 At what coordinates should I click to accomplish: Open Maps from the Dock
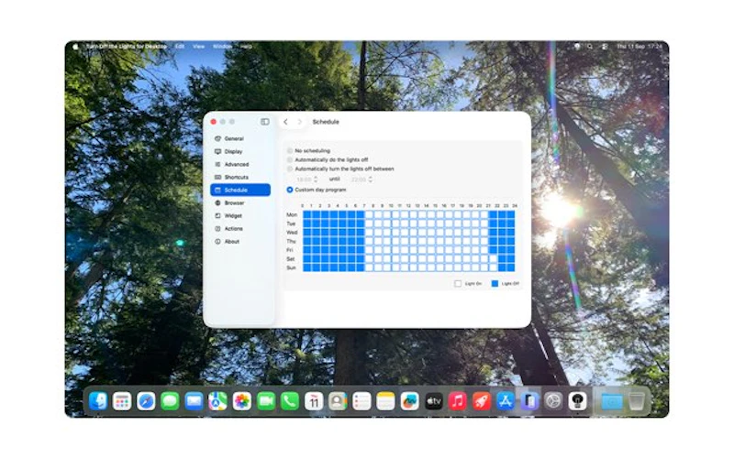pos(217,401)
